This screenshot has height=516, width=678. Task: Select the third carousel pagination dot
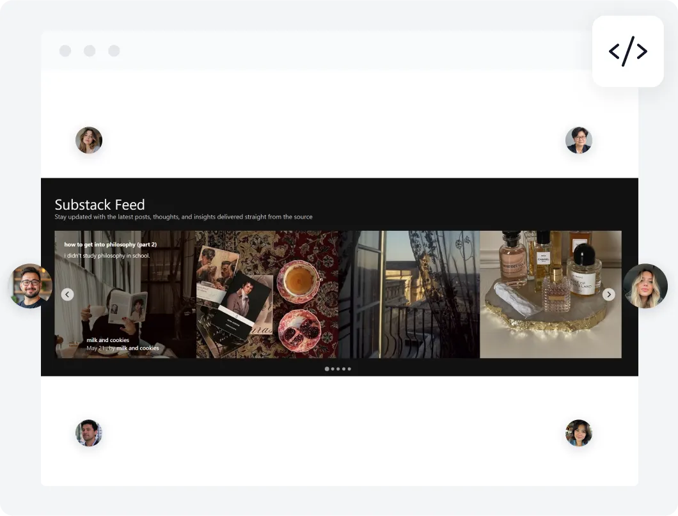pos(338,369)
